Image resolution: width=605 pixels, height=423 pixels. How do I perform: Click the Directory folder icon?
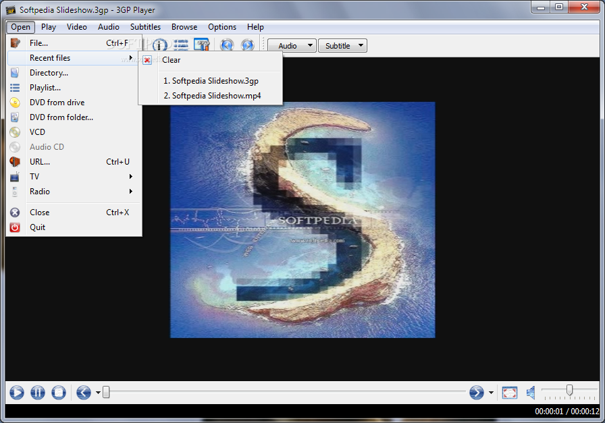(x=15, y=72)
